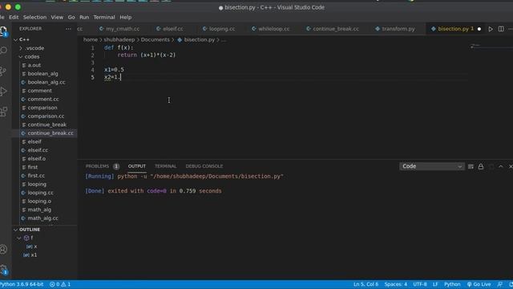Click shubhadeep in breadcrumb path
Screen dimensions: 513x289
click(x=119, y=39)
